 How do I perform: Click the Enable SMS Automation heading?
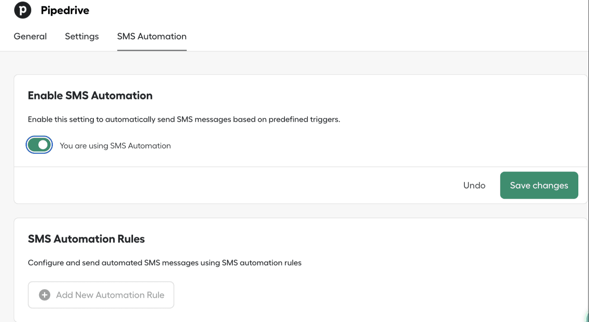tap(90, 96)
